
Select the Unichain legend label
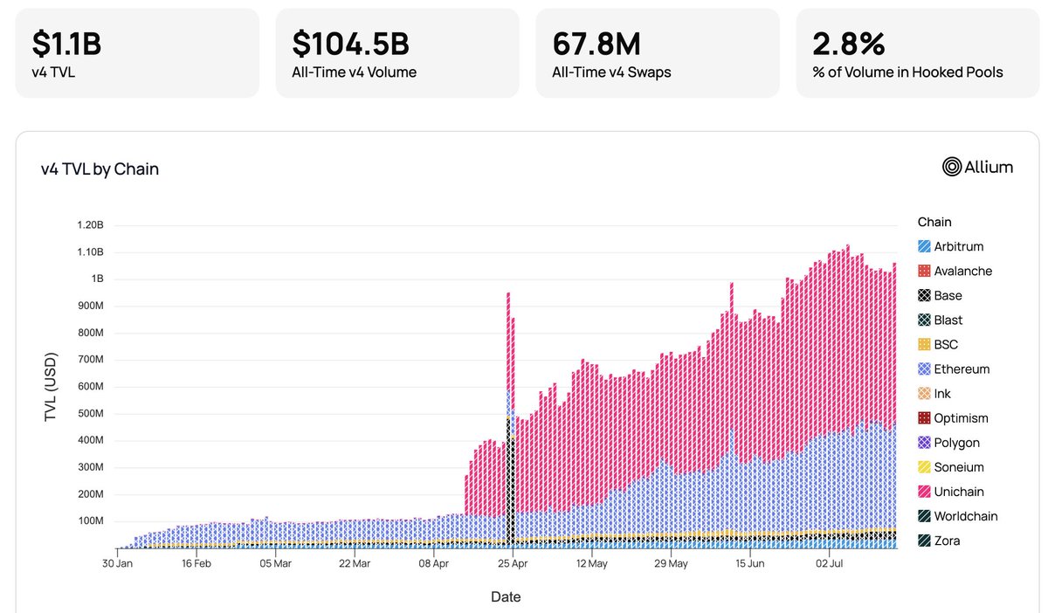(960, 492)
